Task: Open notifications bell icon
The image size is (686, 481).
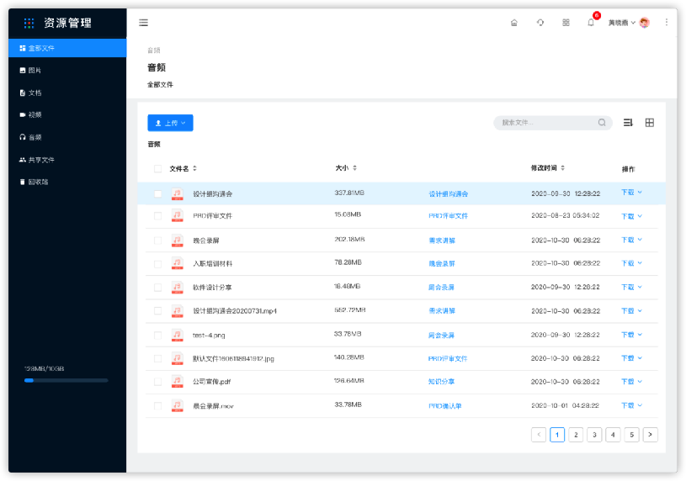Action: coord(591,23)
